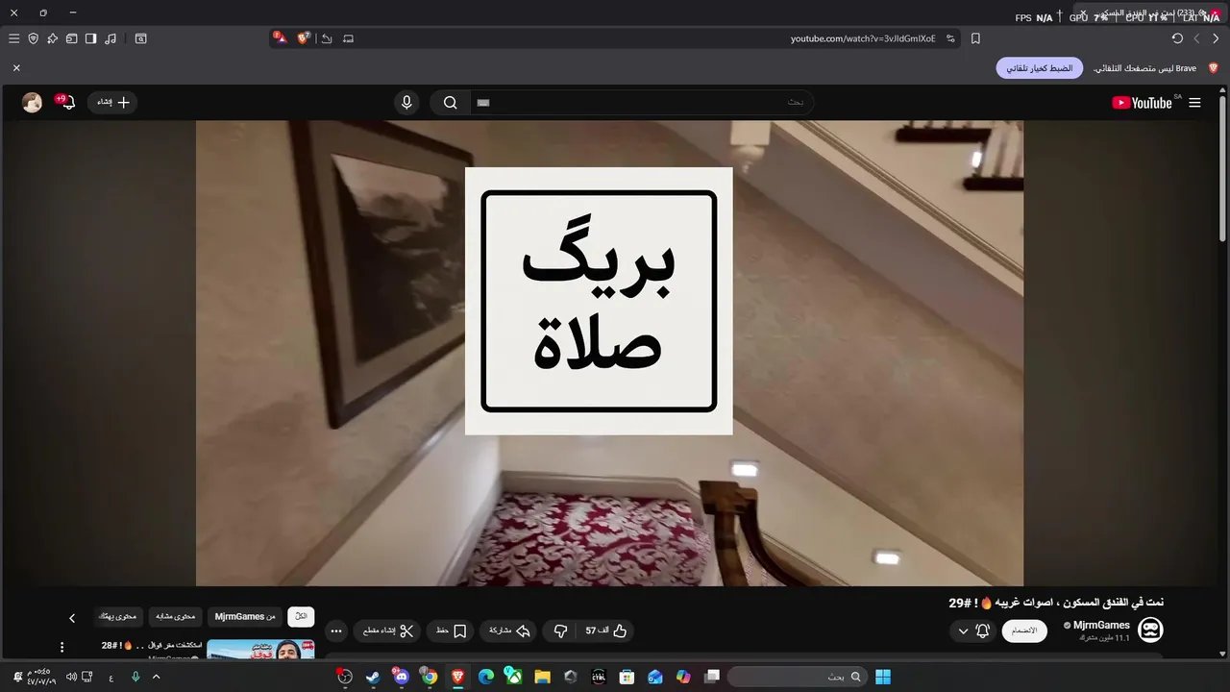
Task: Create a clip scissors button
Action: pyautogui.click(x=388, y=630)
